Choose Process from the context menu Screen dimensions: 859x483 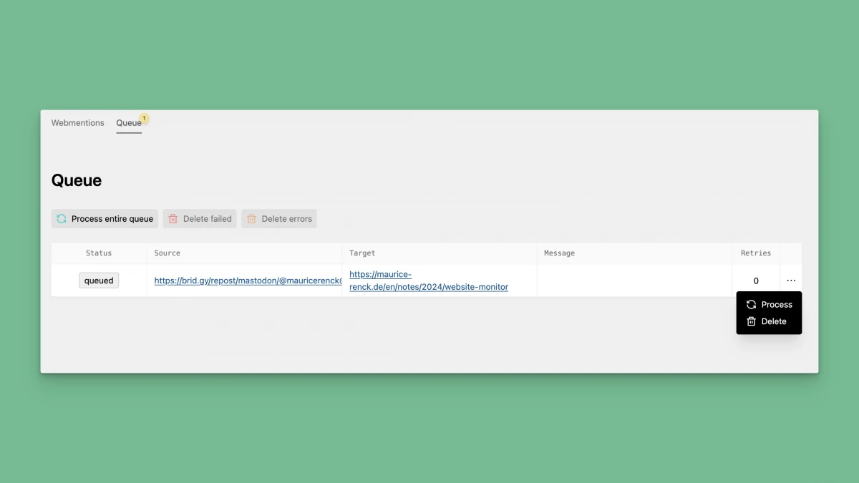[x=769, y=305]
